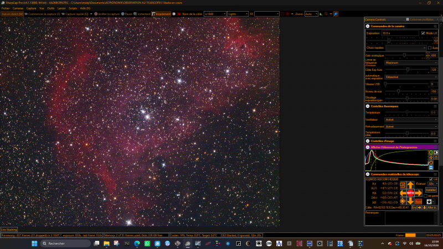This screenshot has height=249, width=443.
Task: Click the spiral search icon on telescope pad
Action: (403, 185)
